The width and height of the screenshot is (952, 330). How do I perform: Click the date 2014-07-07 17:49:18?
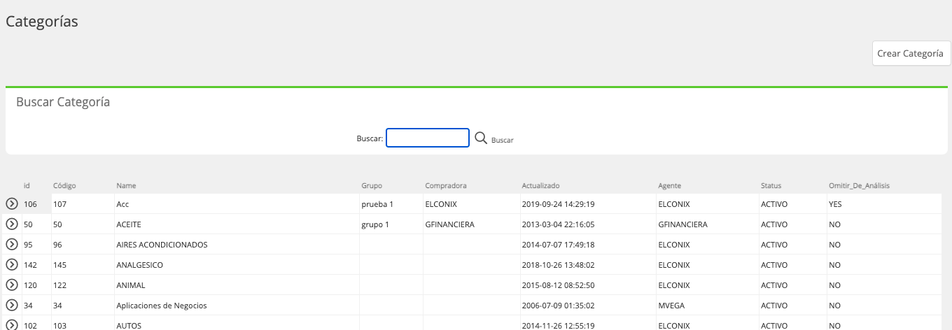click(x=558, y=245)
